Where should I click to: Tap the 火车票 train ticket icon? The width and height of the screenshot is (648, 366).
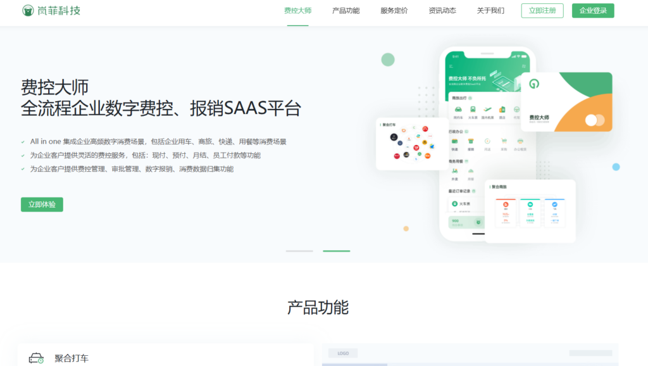473,109
